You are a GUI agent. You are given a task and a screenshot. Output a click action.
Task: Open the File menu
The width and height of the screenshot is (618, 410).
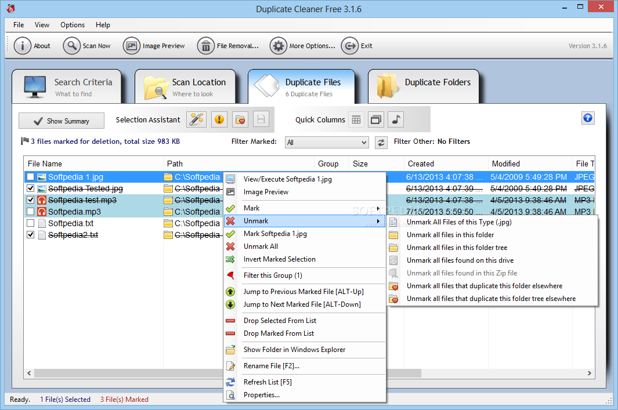point(19,25)
